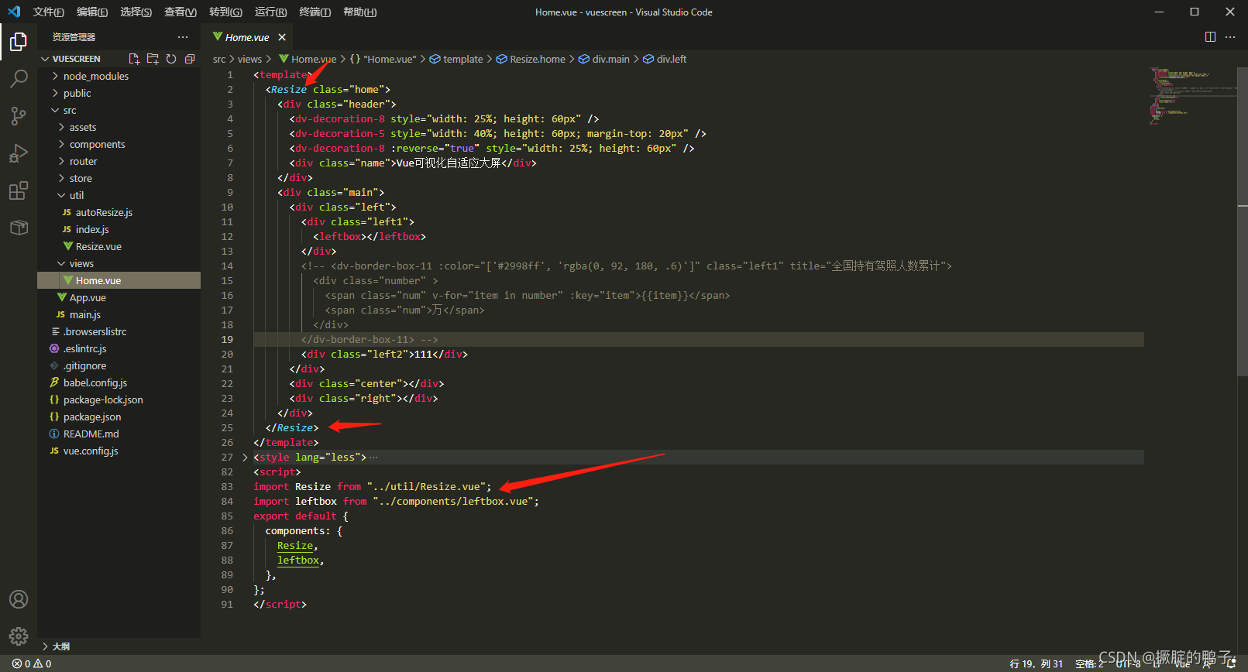
Task: Open the 运行(R) menu
Action: (x=270, y=12)
